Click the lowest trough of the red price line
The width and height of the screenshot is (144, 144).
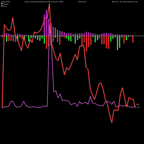[112, 122]
